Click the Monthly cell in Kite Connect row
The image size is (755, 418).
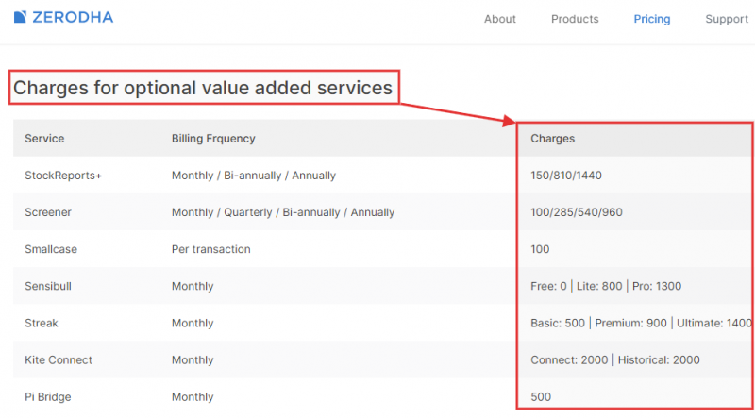(193, 359)
